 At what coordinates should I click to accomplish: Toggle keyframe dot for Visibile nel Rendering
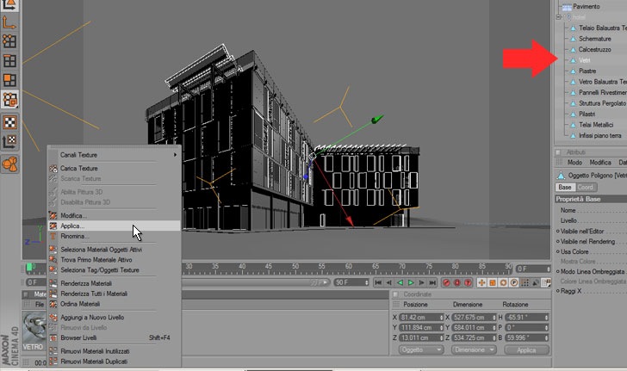point(558,242)
